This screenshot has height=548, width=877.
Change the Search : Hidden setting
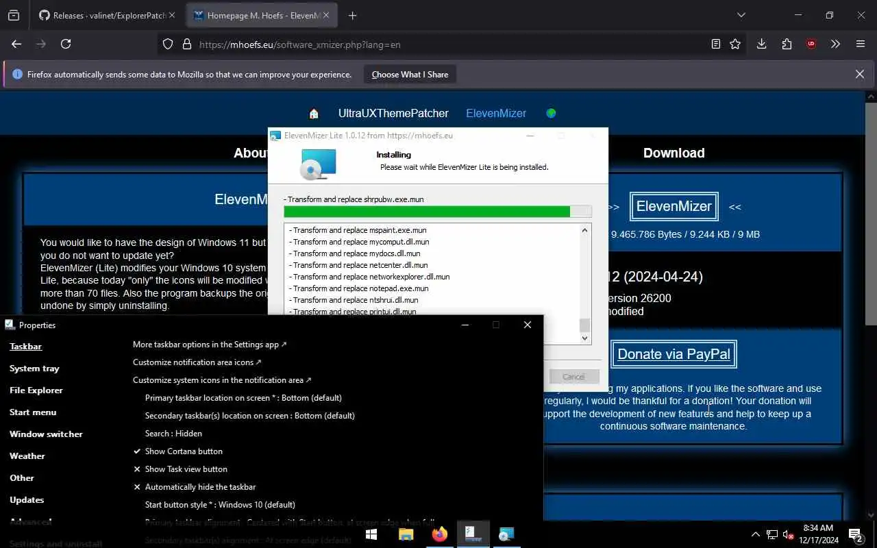click(x=173, y=434)
